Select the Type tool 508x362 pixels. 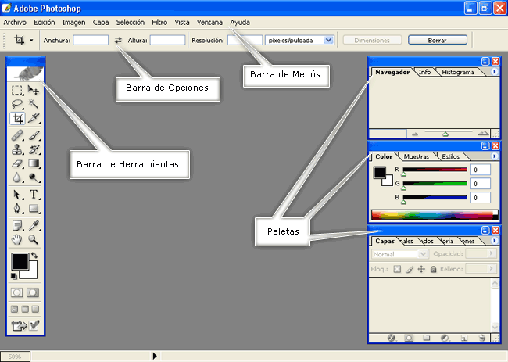[34, 194]
